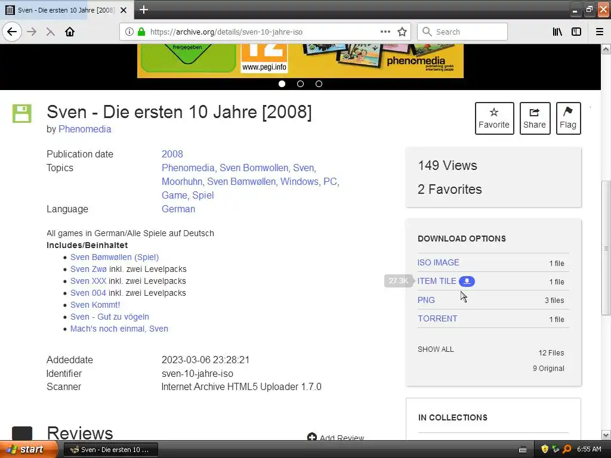Go back to the previous page
The height and width of the screenshot is (458, 611).
pos(12,32)
